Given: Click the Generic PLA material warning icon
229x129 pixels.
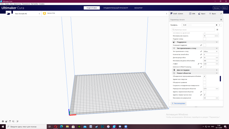Looking at the screenshot, I should [44, 13].
